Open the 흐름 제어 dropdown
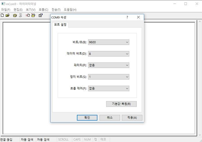The image size is (202, 142). pyautogui.click(x=109, y=88)
